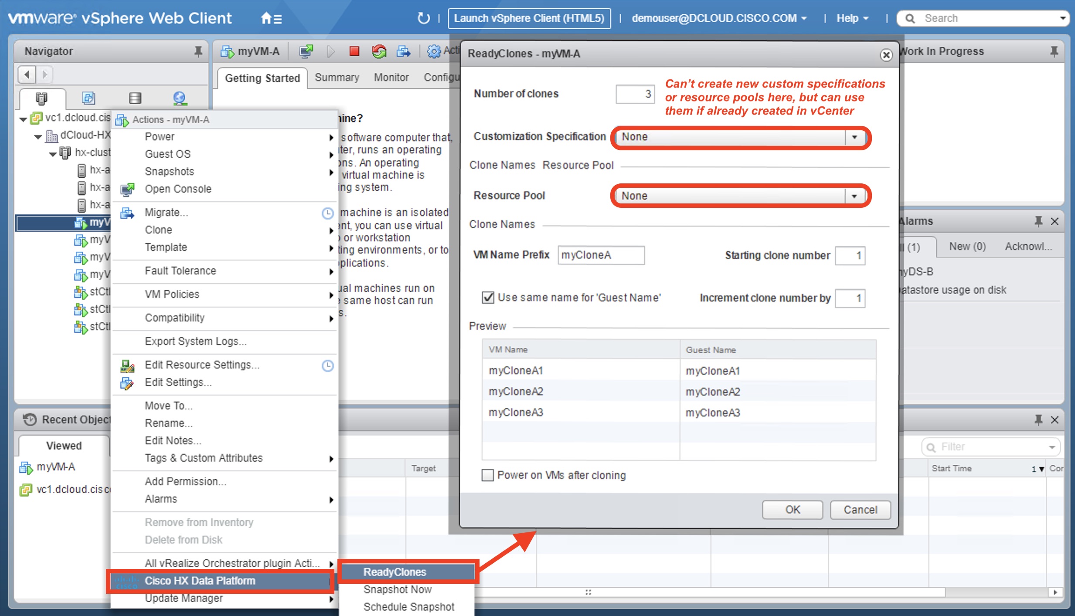The image size is (1075, 616).
Task: Open the VM console toolbar icon
Action: [306, 51]
